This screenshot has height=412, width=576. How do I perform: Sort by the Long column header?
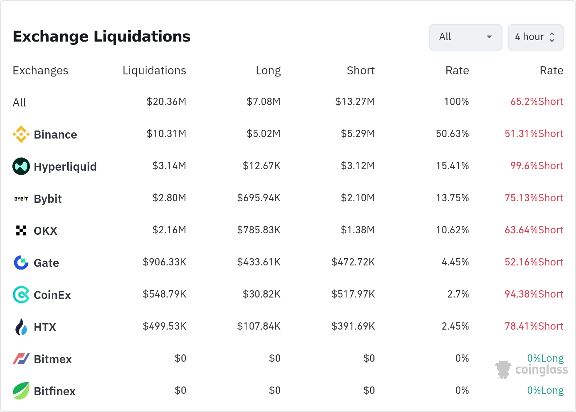(x=268, y=70)
